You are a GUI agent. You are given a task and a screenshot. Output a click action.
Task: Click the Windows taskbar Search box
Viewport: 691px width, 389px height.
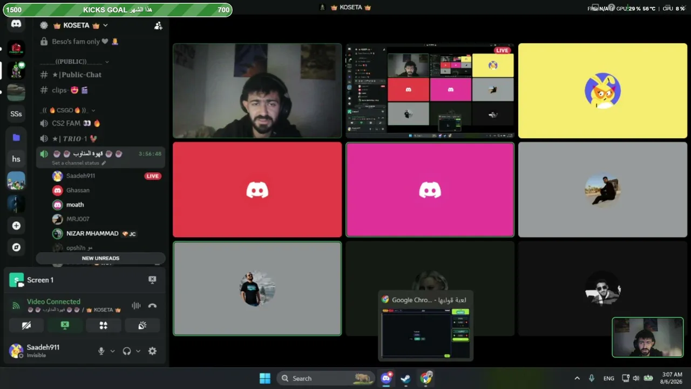(326, 378)
